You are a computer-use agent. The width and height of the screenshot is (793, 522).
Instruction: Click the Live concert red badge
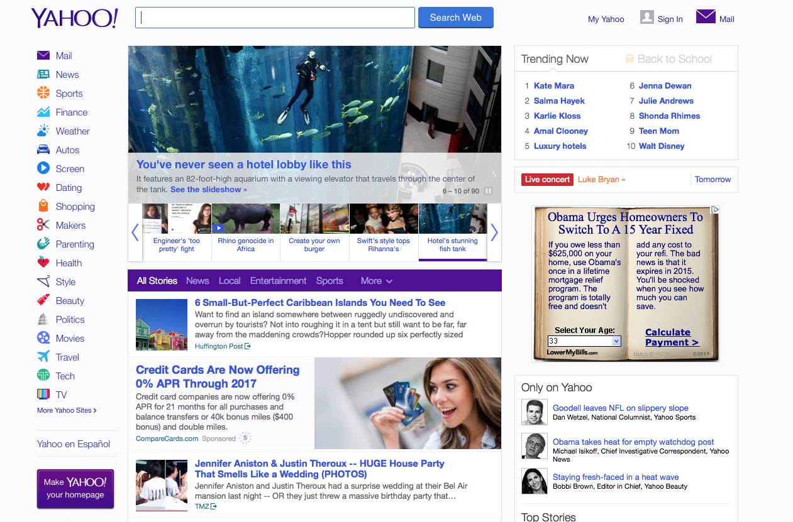pos(547,180)
